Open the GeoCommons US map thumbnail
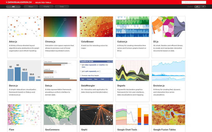The width and height of the screenshot is (212, 132). pos(60,115)
